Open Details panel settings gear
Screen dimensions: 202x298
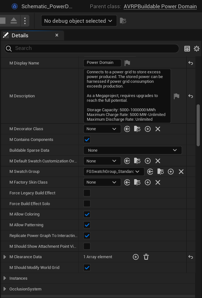(x=197, y=49)
